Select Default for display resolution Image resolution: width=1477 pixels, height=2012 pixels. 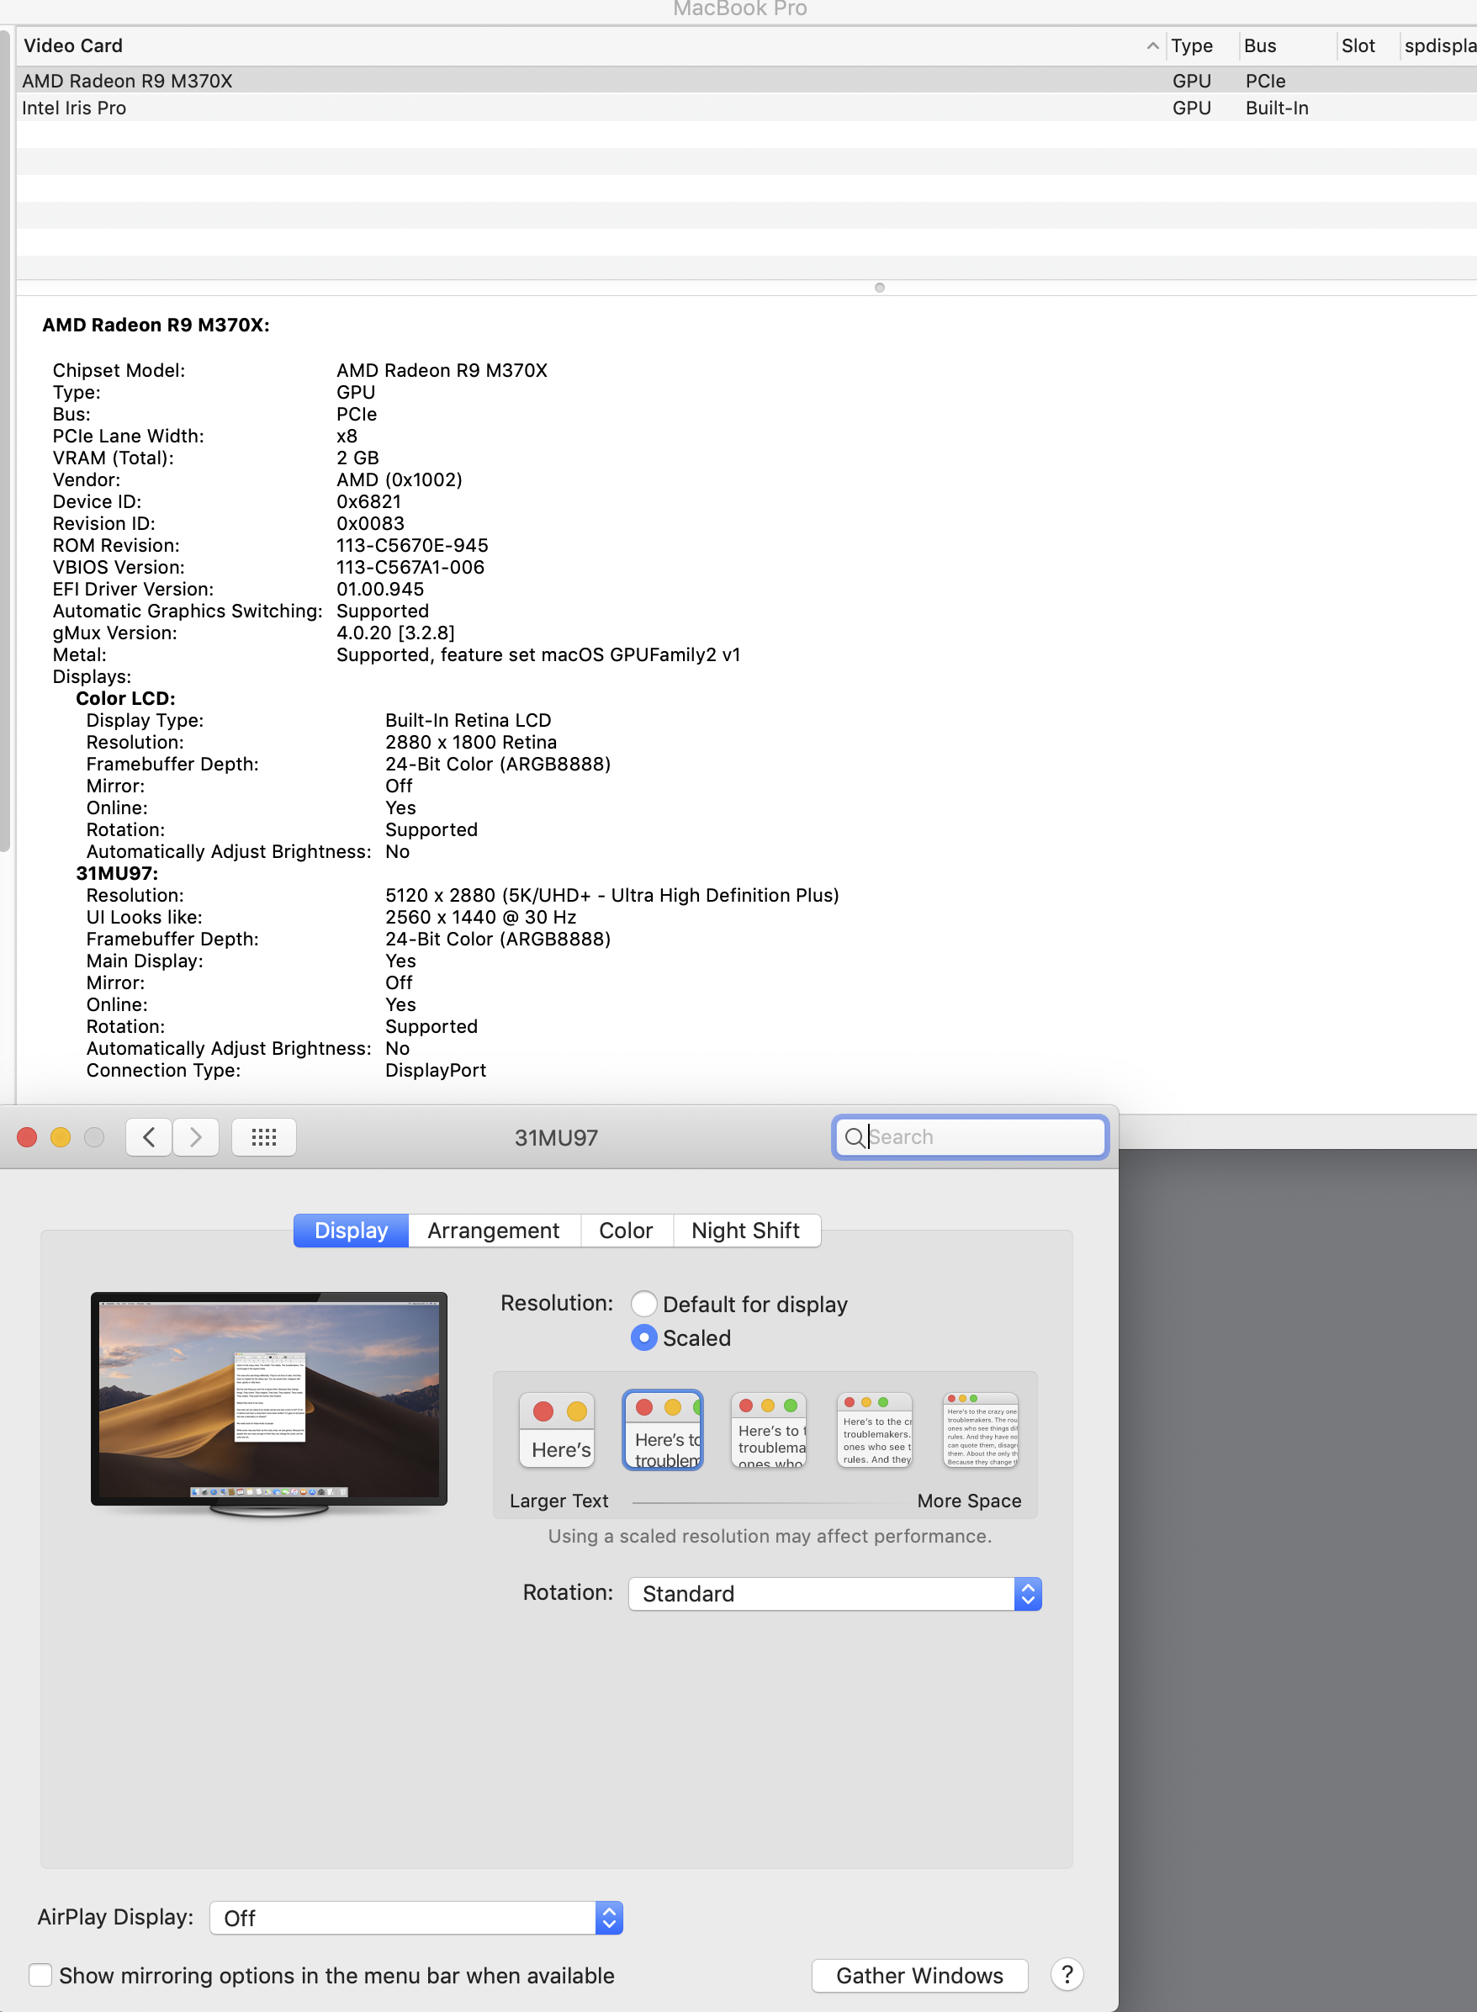tap(643, 1304)
